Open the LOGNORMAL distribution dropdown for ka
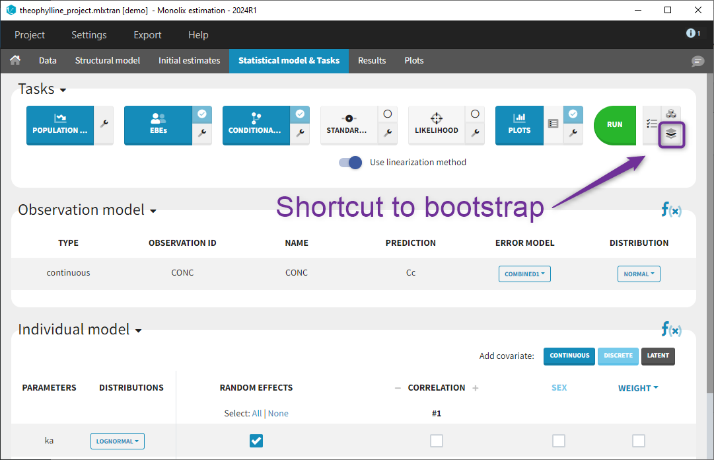Viewport: 714px width, 460px height. pos(117,441)
